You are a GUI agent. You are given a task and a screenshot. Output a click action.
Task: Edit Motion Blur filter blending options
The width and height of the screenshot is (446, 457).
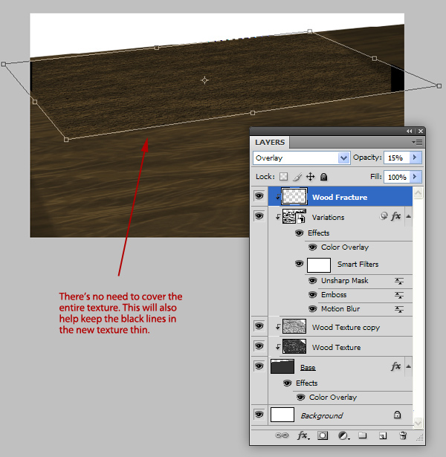[x=398, y=309]
